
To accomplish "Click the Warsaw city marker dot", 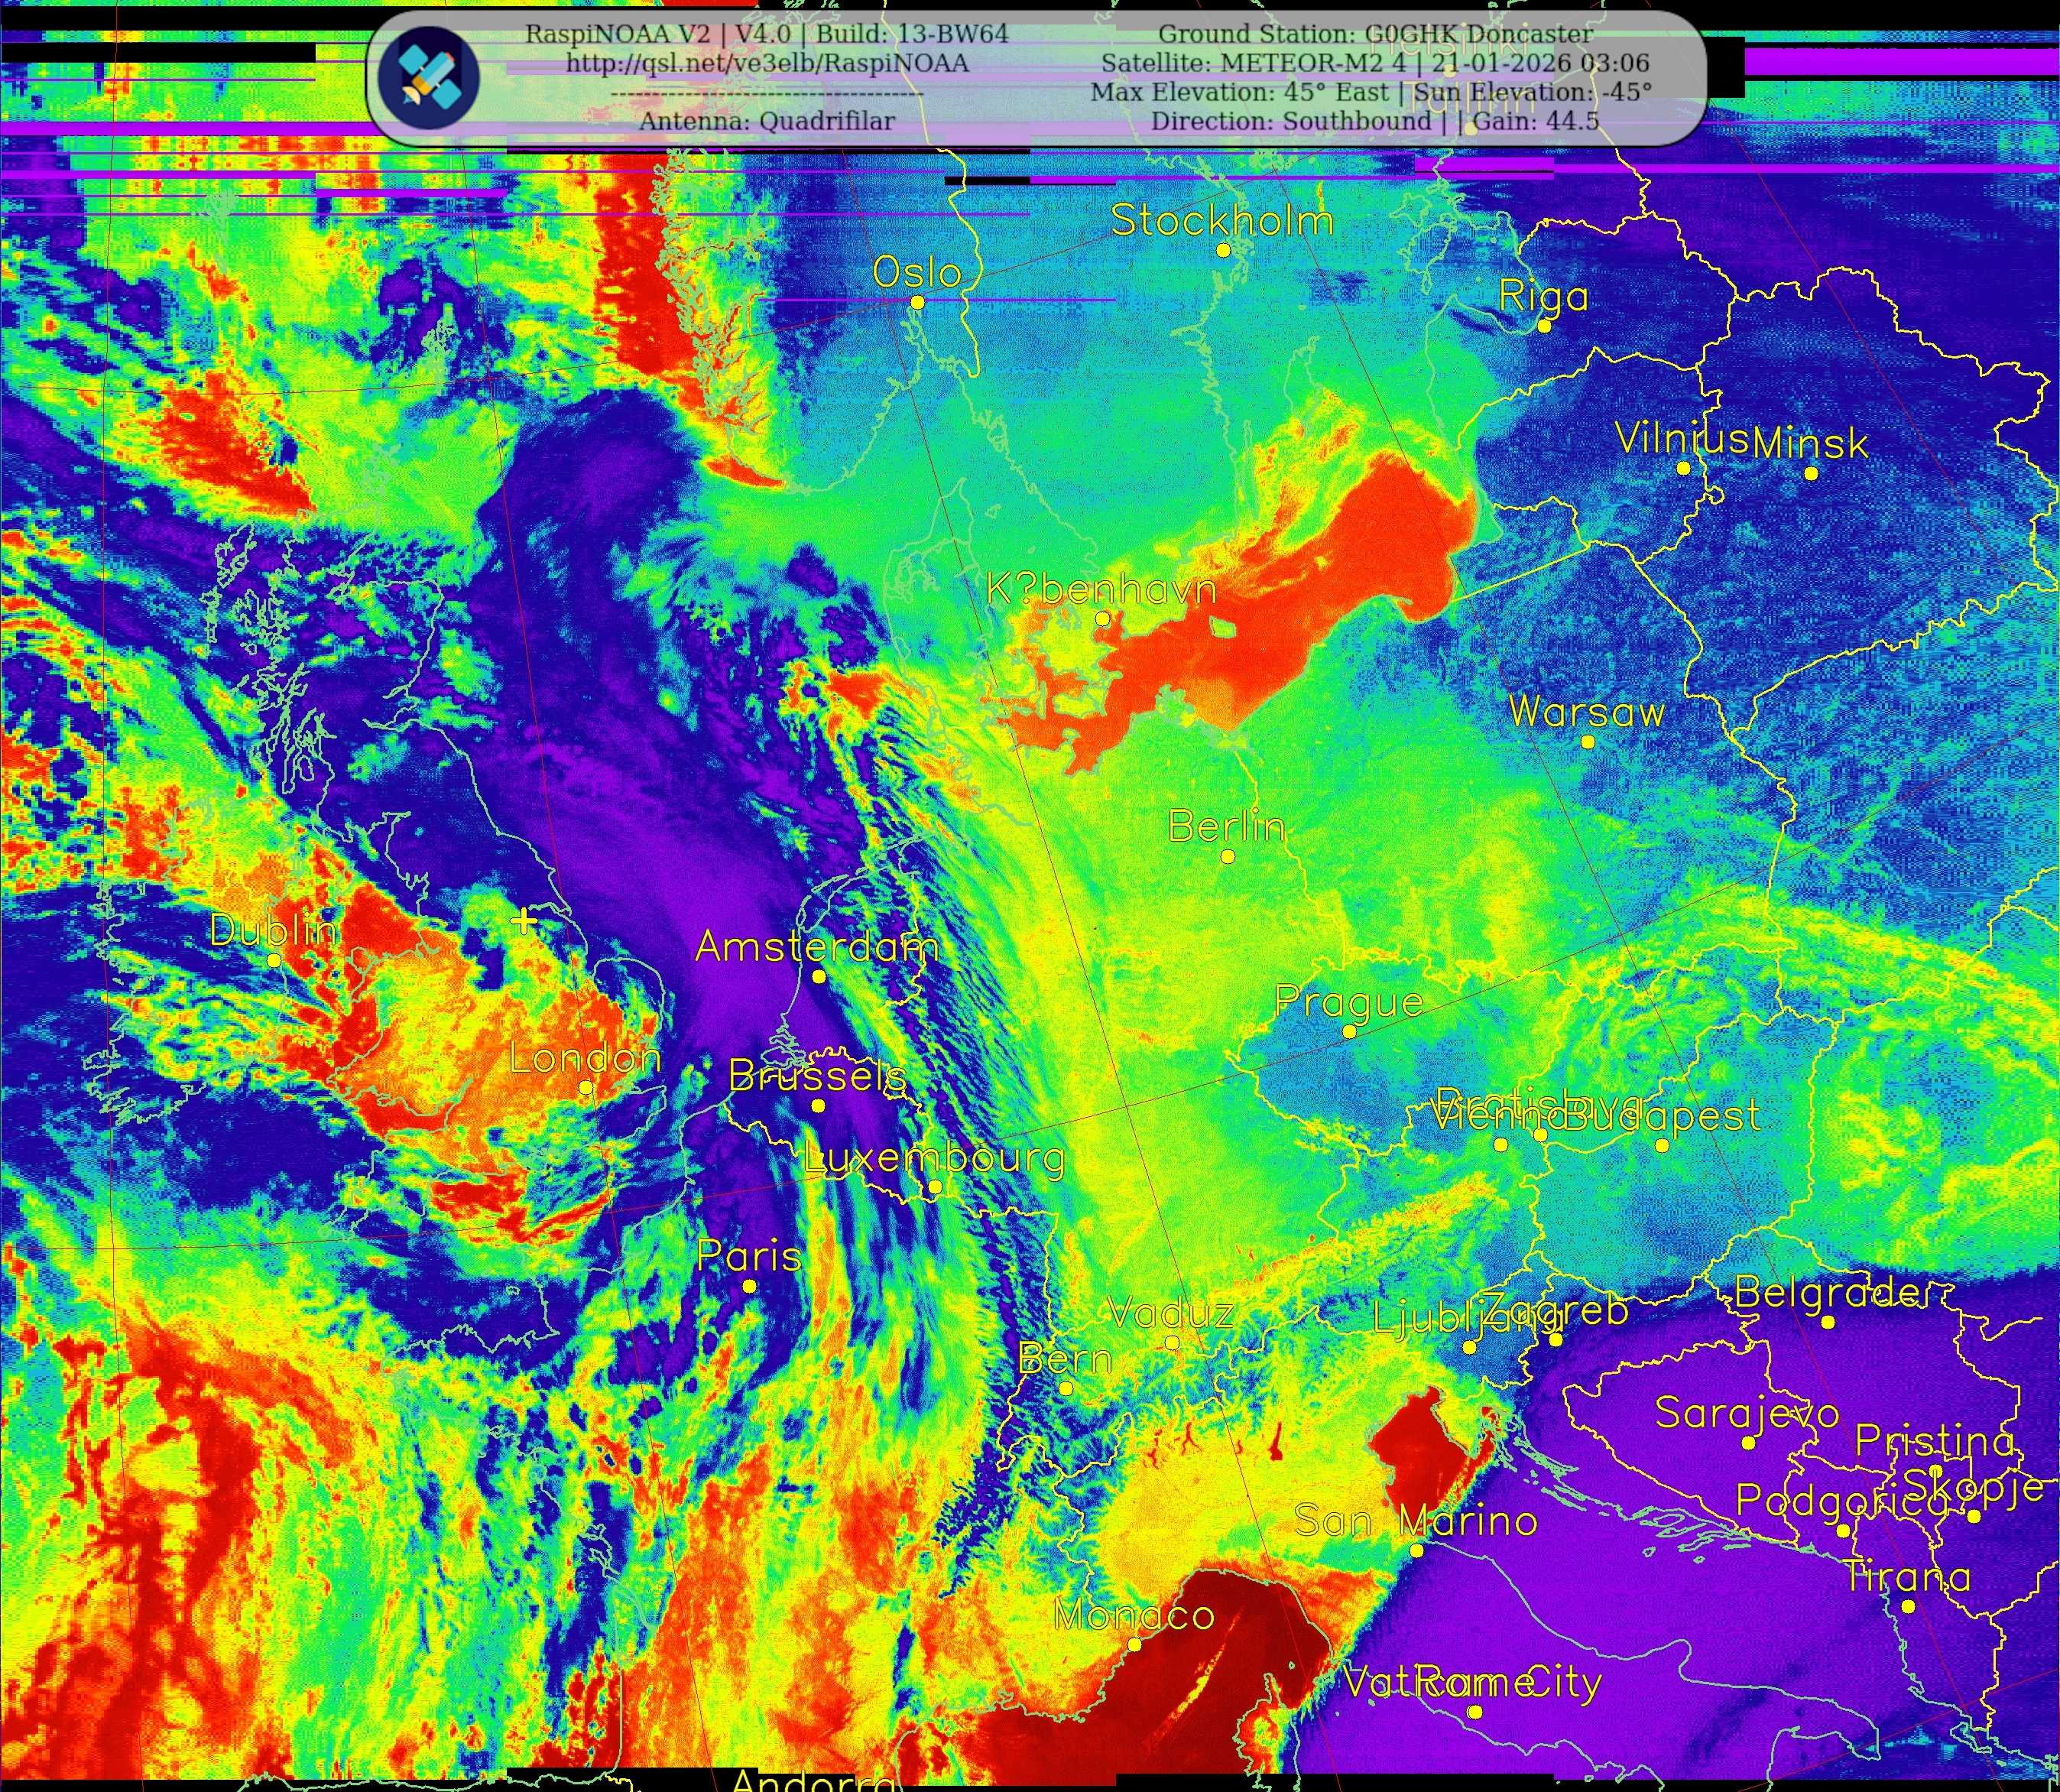I will click(x=1588, y=742).
